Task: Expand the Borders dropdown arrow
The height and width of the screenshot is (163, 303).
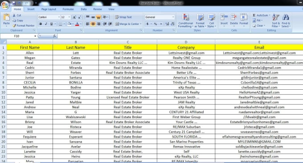Action: 64,24
